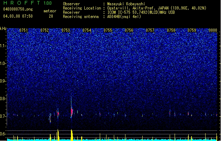Click the antenna A504HB(yagi 4el) text
This screenshot has height=141, width=221.
124,17
